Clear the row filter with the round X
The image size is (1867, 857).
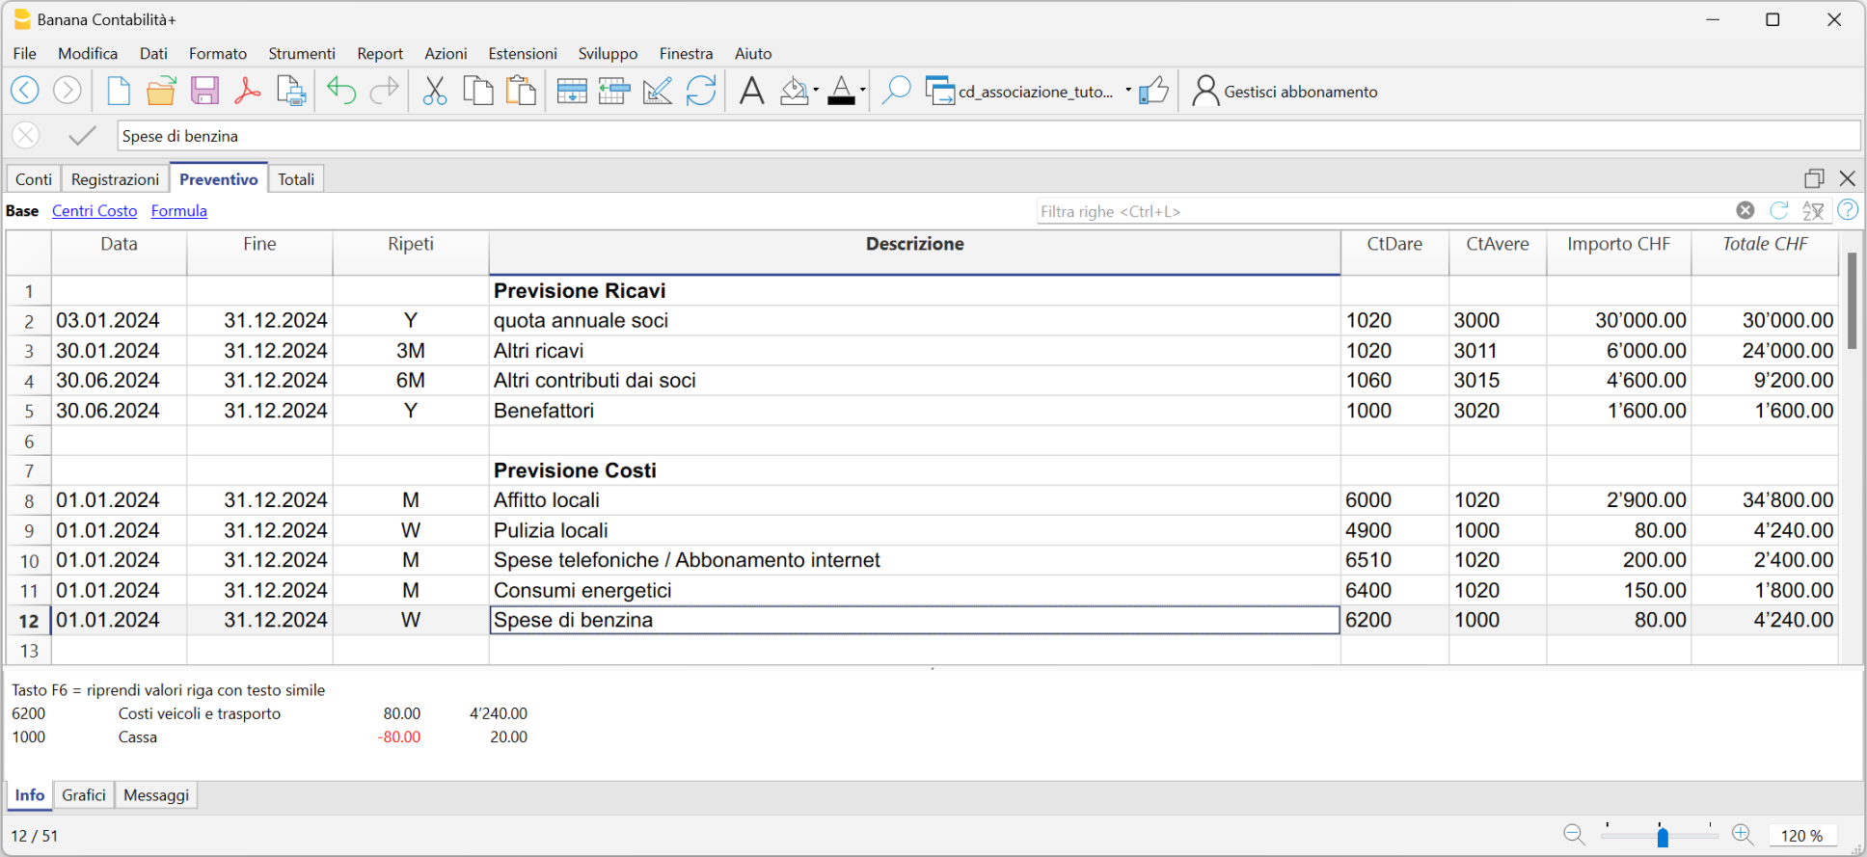[x=1745, y=210]
